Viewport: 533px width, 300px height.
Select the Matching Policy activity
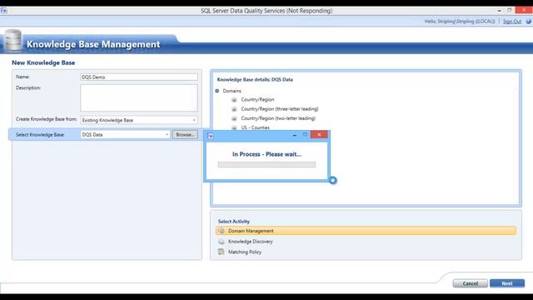pos(245,252)
